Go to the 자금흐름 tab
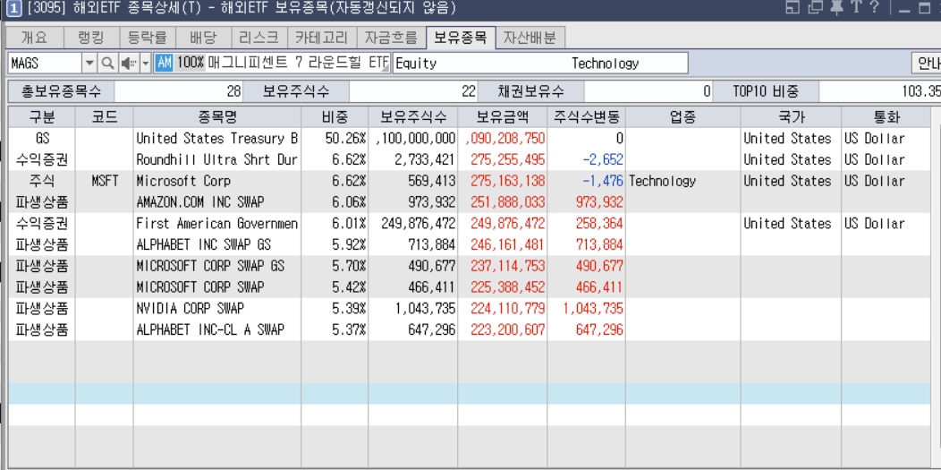The width and height of the screenshot is (941, 470). point(391,38)
